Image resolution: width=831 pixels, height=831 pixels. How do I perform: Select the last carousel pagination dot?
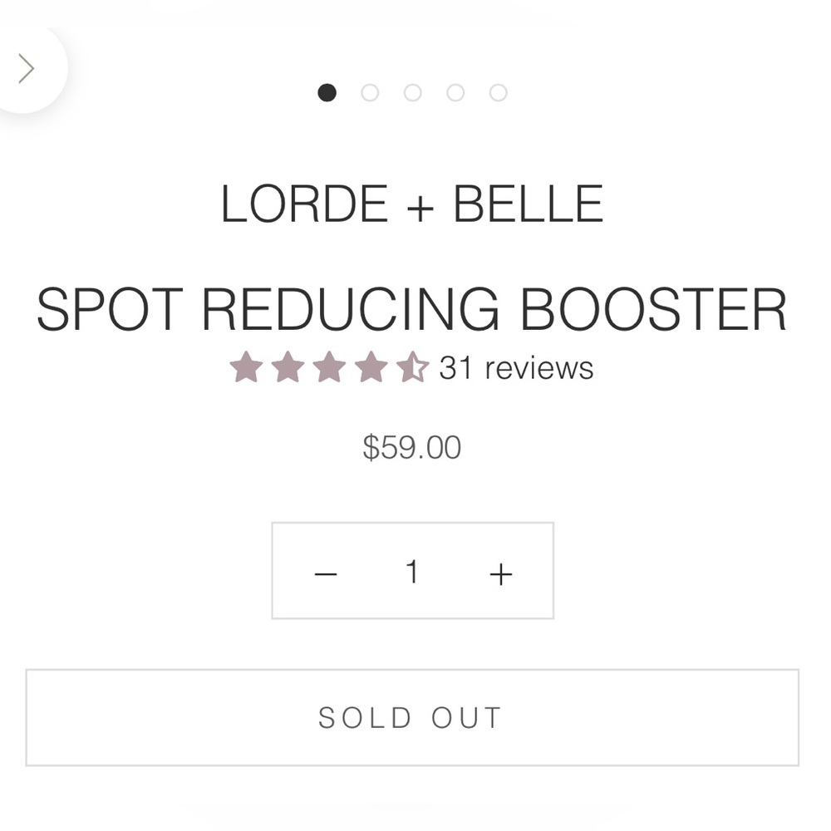click(498, 93)
